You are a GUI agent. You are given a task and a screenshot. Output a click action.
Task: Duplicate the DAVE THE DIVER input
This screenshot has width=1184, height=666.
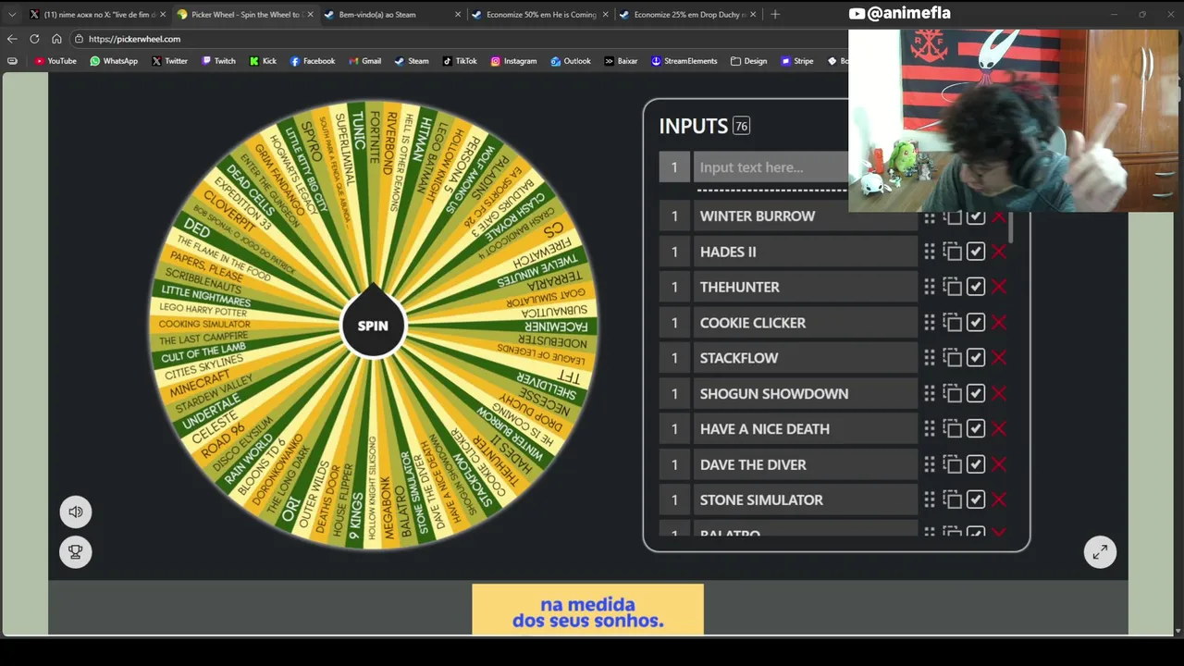(x=953, y=464)
